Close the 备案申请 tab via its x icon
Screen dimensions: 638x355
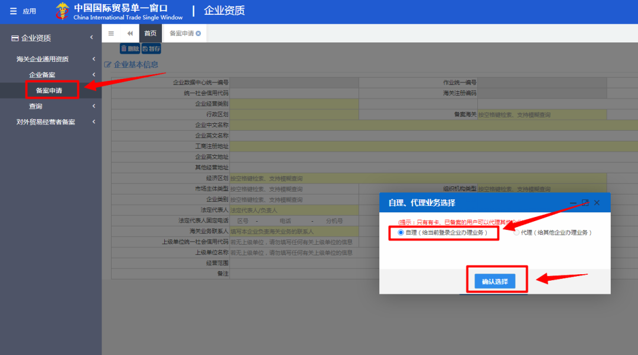[x=198, y=34]
